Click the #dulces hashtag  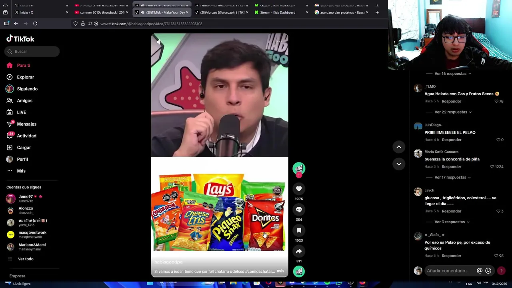(237, 271)
